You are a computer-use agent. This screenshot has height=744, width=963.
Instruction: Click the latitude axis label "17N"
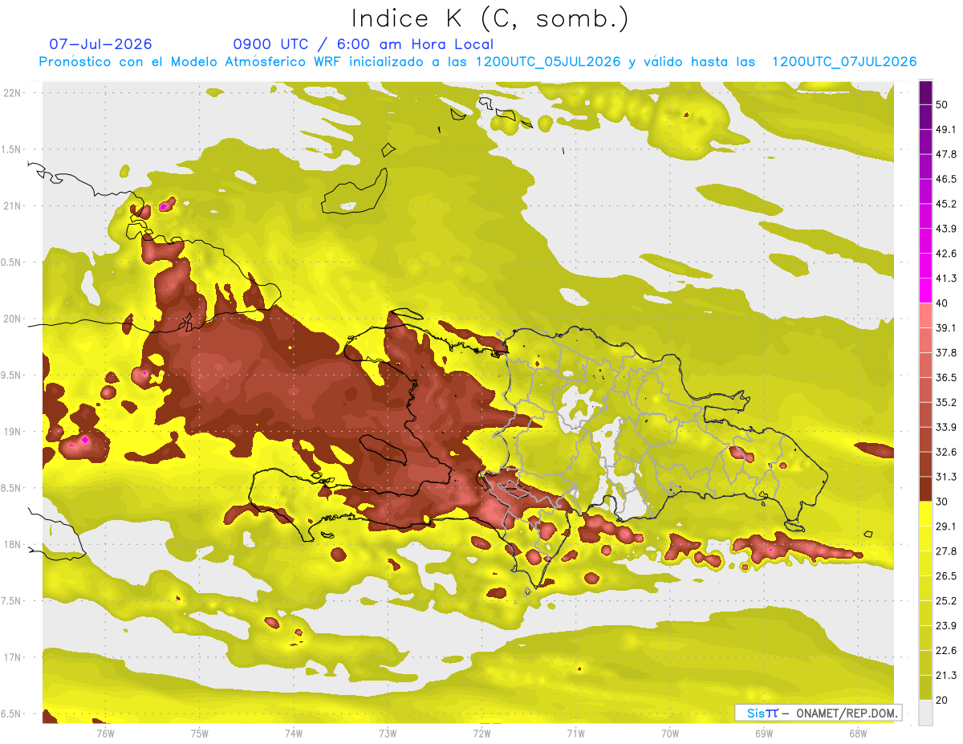(x=13, y=658)
